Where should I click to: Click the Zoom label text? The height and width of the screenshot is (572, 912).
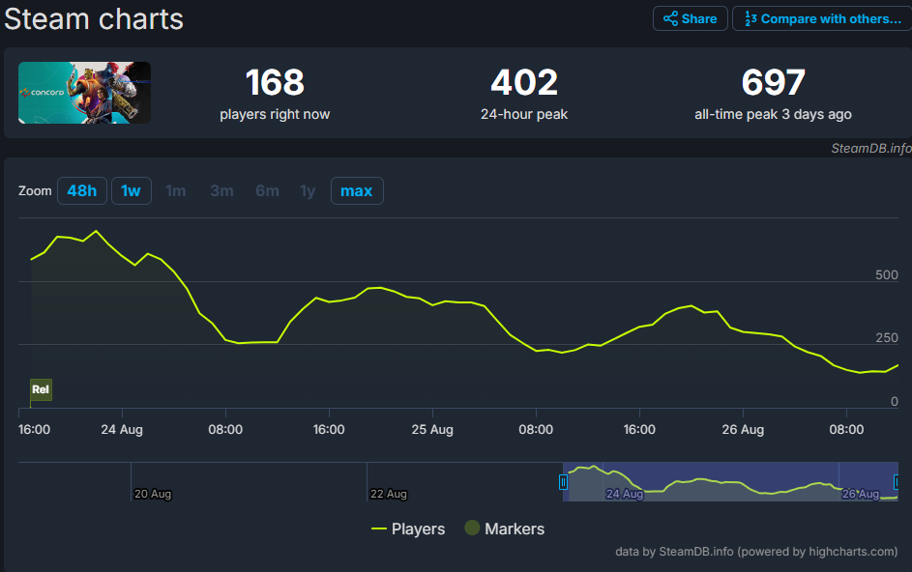[35, 190]
